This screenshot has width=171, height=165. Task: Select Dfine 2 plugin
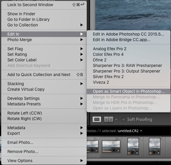pos(129,60)
